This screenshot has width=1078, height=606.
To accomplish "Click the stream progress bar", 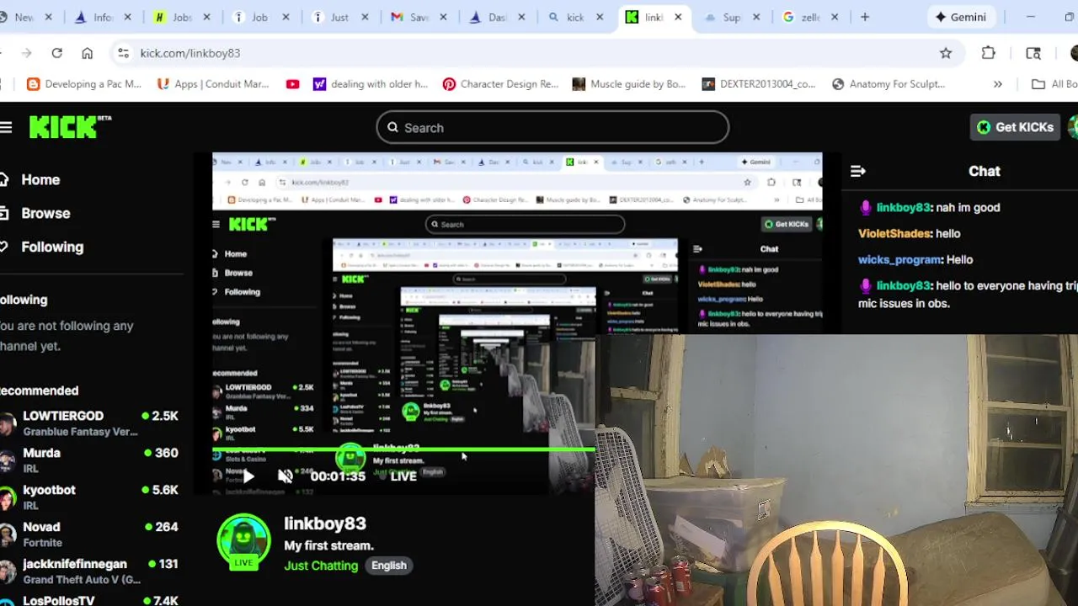I will tap(404, 451).
